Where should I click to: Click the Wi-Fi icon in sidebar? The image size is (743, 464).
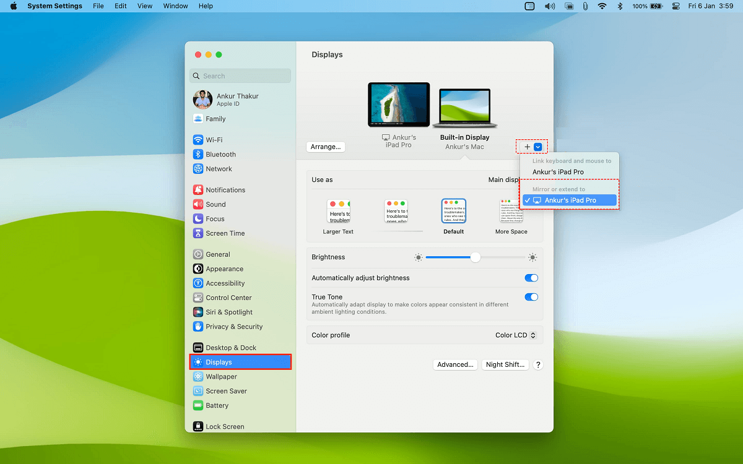tap(198, 140)
